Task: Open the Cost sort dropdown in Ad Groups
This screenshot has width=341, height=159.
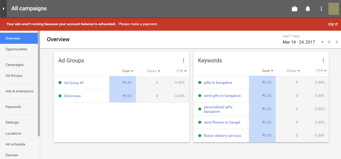Action: (x=128, y=71)
